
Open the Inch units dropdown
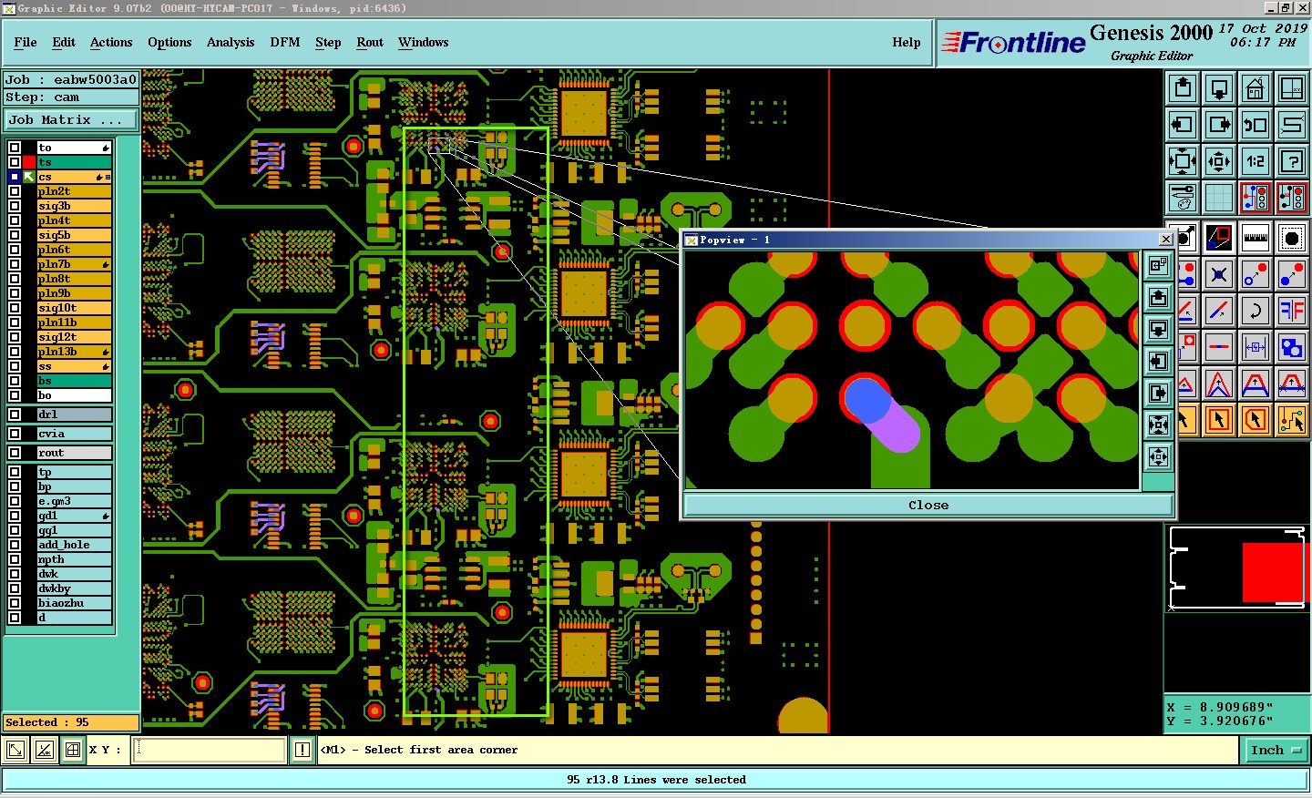point(1276,751)
